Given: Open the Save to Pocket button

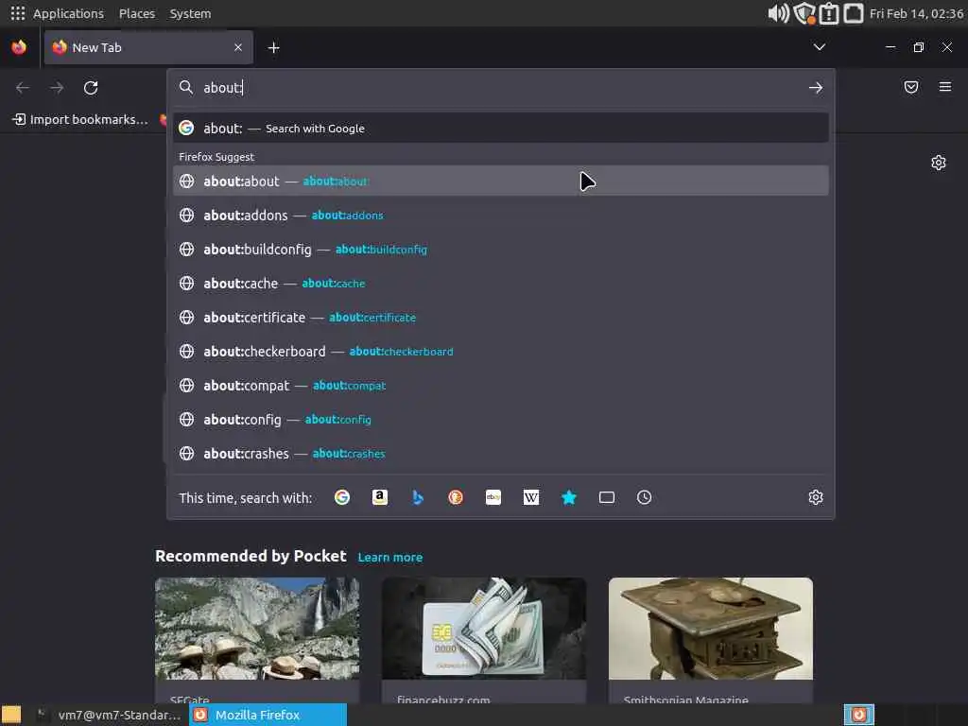Looking at the screenshot, I should [911, 87].
